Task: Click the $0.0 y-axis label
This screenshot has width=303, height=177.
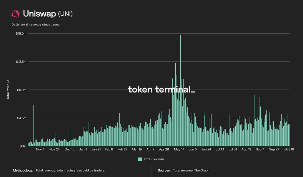Action: (23, 146)
